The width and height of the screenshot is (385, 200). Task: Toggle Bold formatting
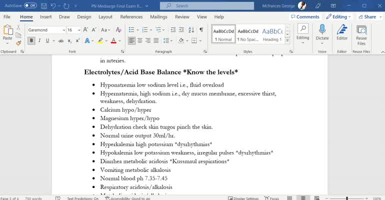(31, 40)
